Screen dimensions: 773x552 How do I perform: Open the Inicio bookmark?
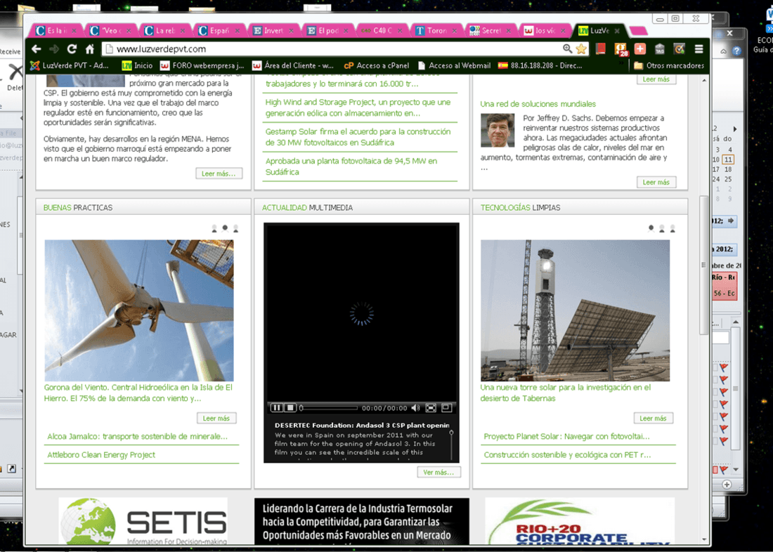click(x=137, y=65)
